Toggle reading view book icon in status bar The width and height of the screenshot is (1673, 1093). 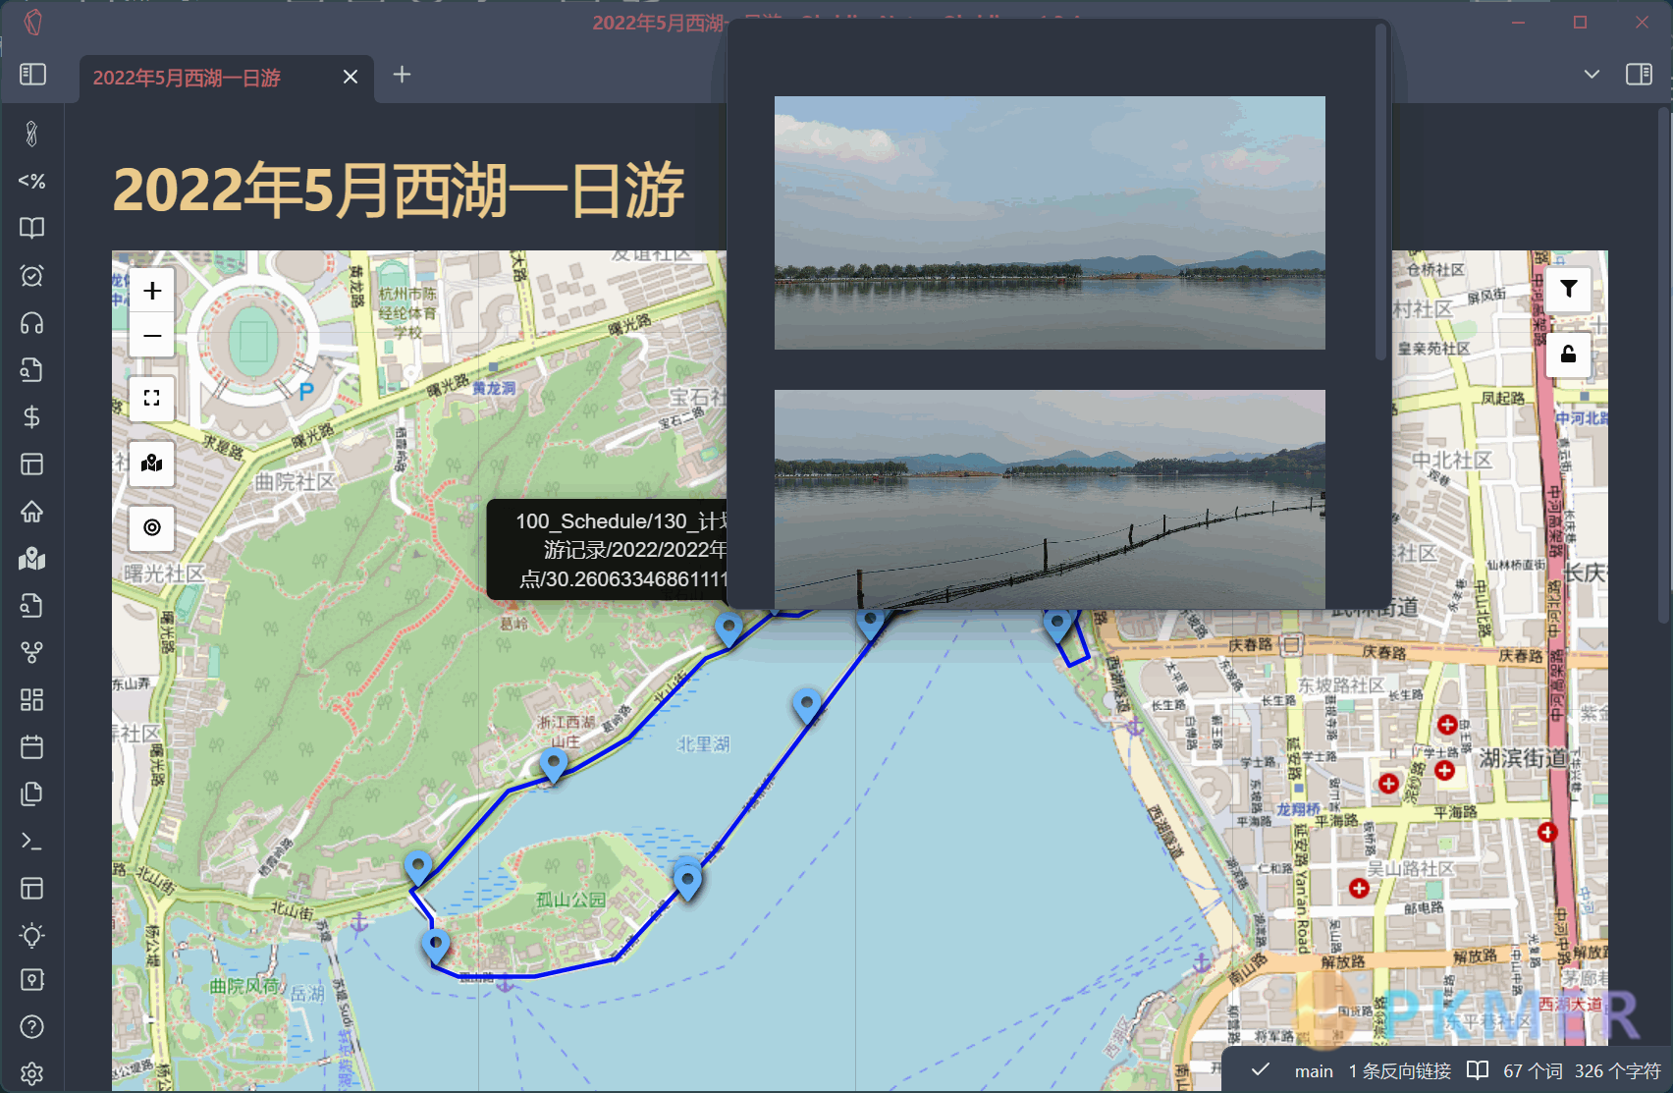pyautogui.click(x=1478, y=1070)
